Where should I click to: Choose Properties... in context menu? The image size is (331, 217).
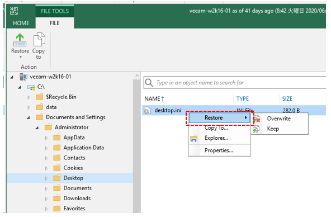tap(219, 150)
